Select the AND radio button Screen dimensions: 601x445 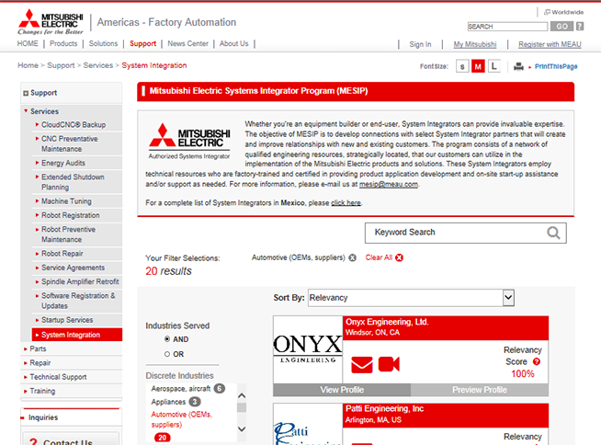[x=167, y=339]
